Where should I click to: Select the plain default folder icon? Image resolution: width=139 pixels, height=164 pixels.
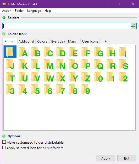(10, 52)
